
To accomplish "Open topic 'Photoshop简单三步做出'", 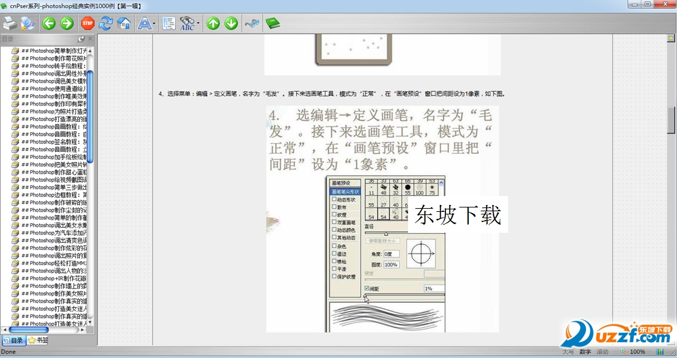I will point(54,187).
